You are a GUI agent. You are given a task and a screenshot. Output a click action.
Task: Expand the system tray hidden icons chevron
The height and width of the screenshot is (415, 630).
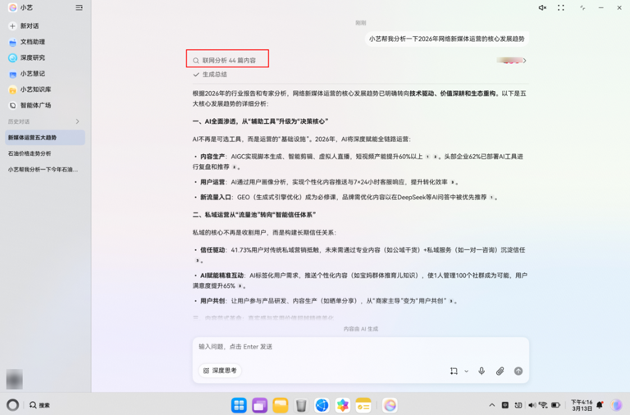[492, 405]
